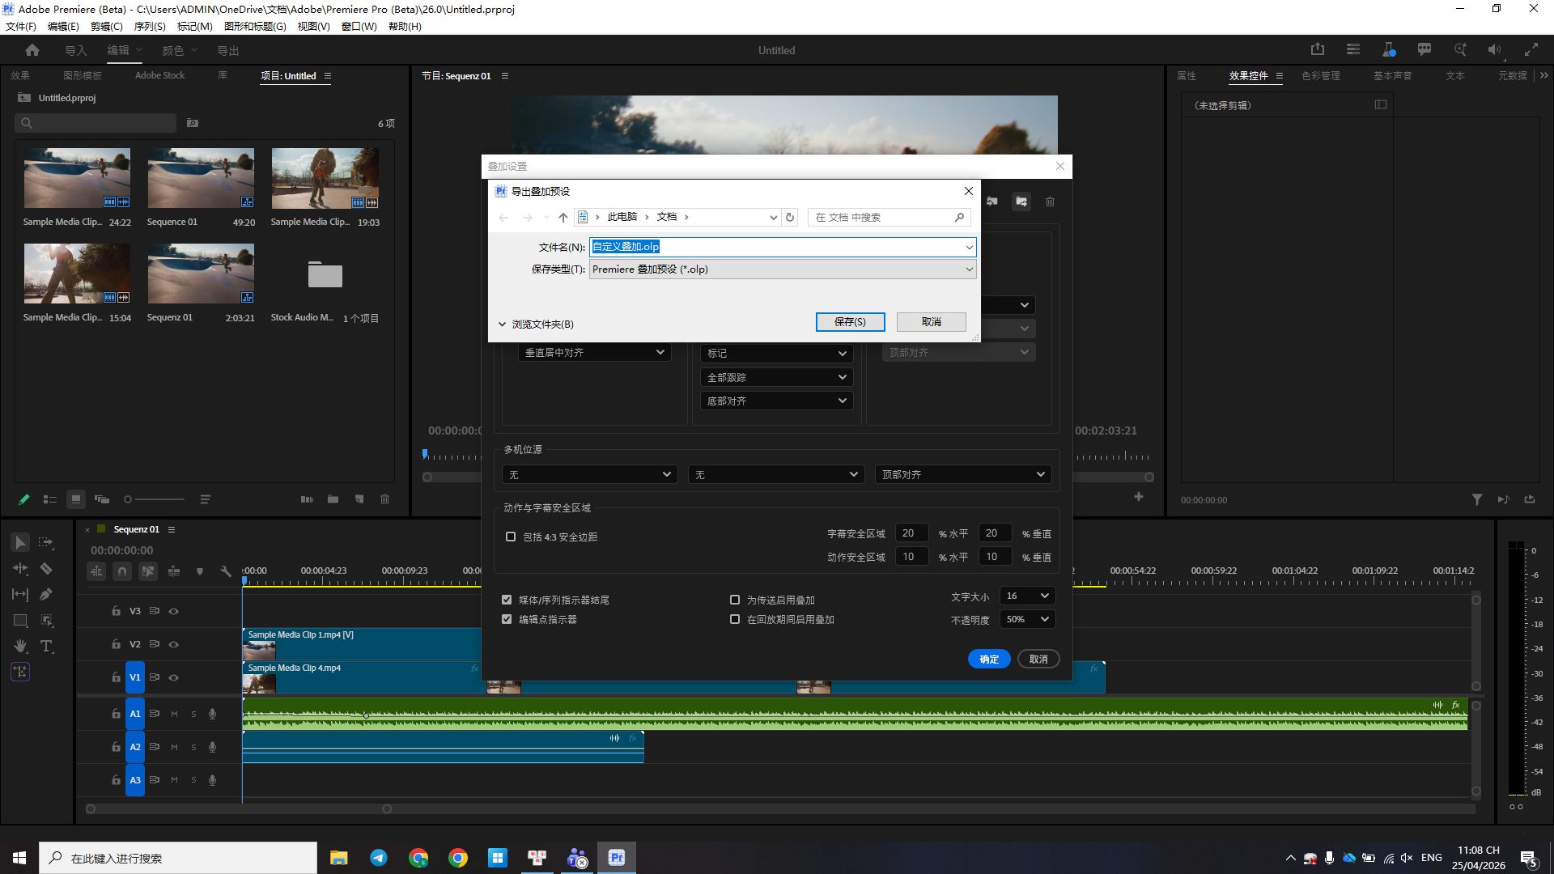Open the 文件(F) menu
The height and width of the screenshot is (874, 1554).
click(21, 27)
